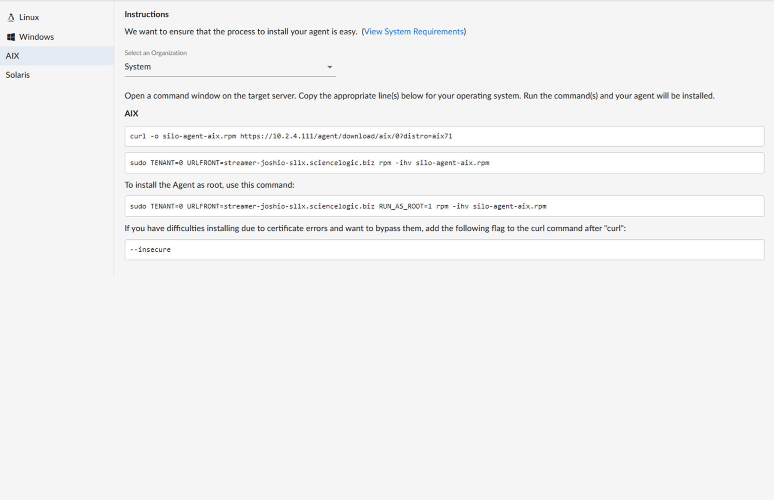Click the Open a command window paragraph
The height and width of the screenshot is (500, 774).
[419, 96]
